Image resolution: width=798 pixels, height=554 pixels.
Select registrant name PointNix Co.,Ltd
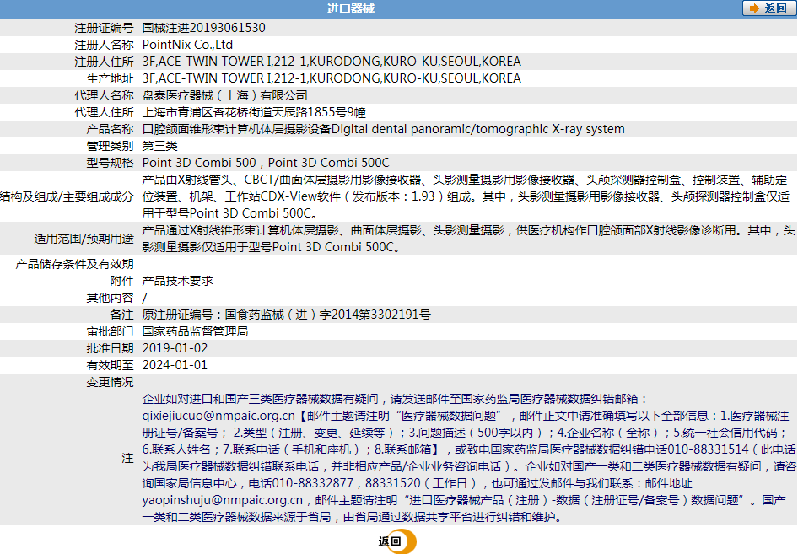click(187, 45)
